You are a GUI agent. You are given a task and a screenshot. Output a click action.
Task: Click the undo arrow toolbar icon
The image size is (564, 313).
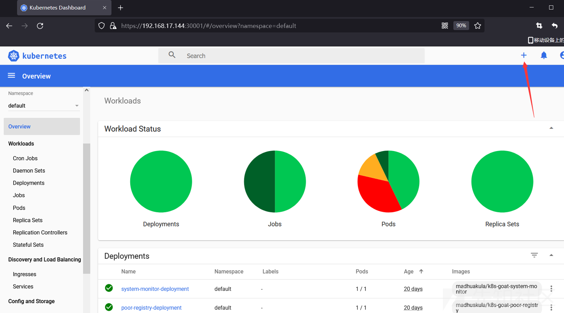coord(555,26)
